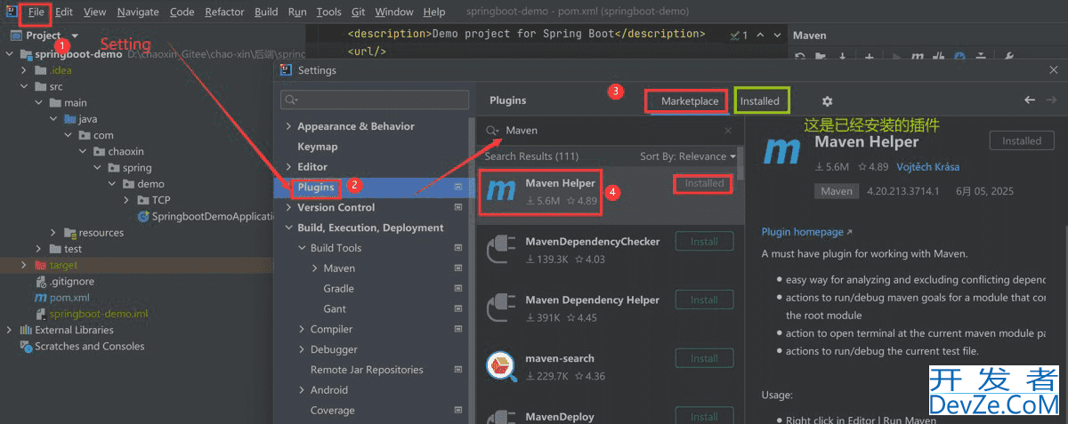Image resolution: width=1068 pixels, height=424 pixels.
Task: Click the project-level icon beside Version Control
Action: pos(458,207)
